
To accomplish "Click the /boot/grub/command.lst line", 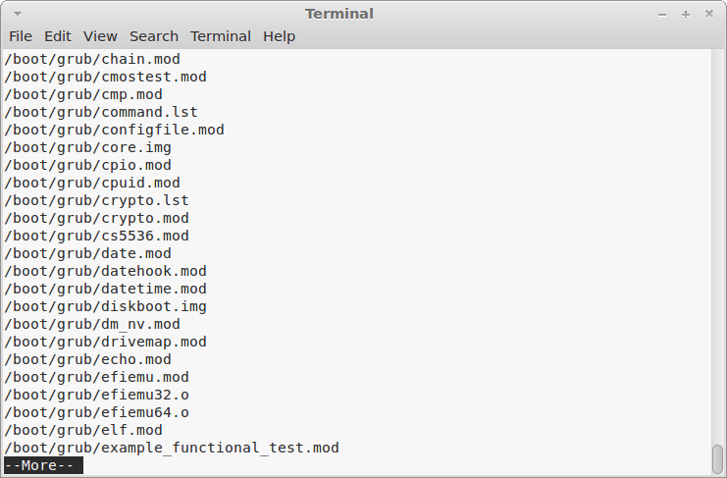I will pyautogui.click(x=101, y=112).
